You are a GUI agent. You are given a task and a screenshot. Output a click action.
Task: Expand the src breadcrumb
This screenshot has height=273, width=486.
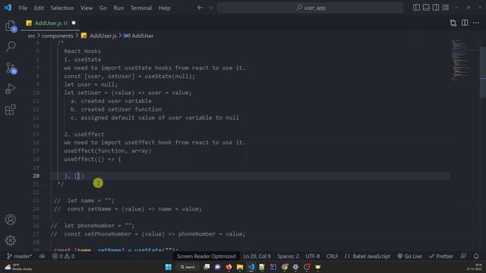coord(31,36)
